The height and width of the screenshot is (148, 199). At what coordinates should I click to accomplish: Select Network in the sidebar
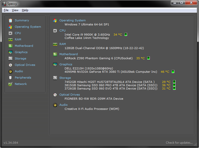pyautogui.click(x=21, y=84)
